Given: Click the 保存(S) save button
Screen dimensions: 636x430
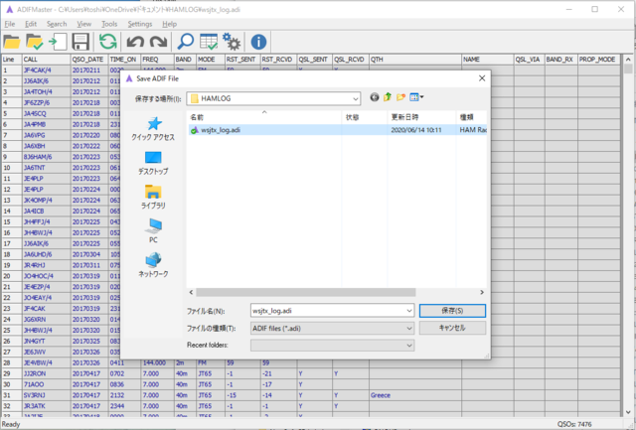Looking at the screenshot, I should (x=452, y=311).
